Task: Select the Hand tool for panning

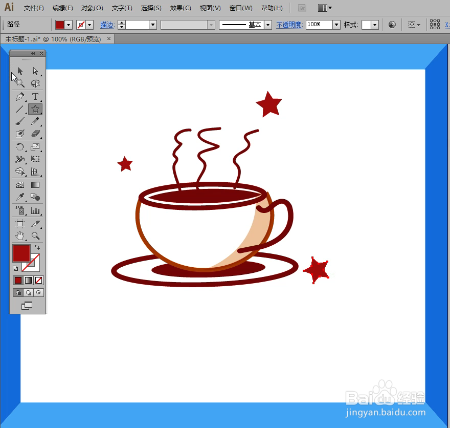Action: point(19,236)
